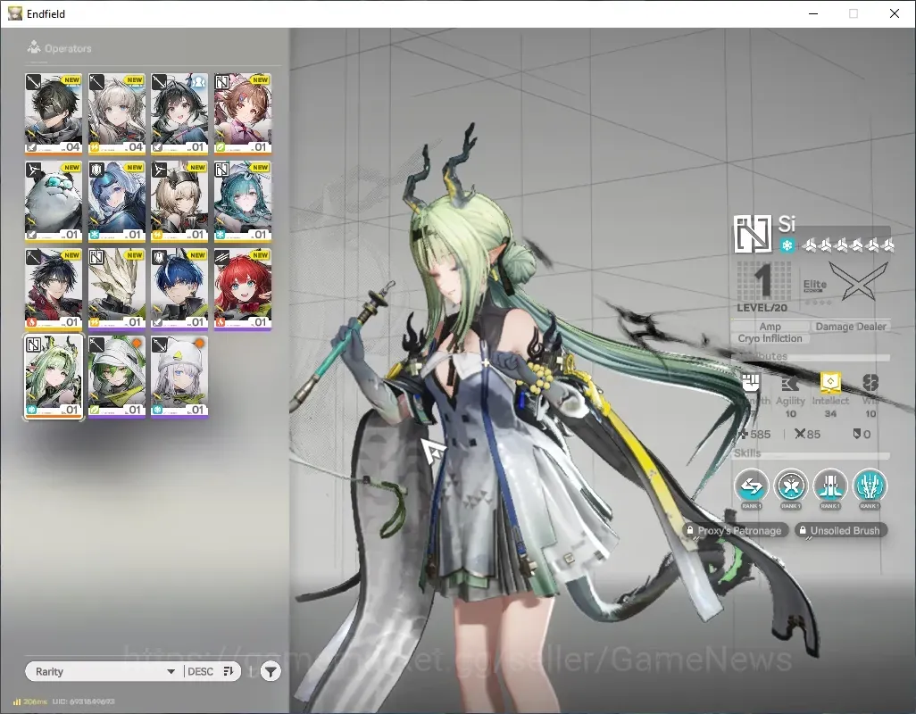Select the white furry creature with goggles card
The width and height of the screenshot is (916, 714).
[x=54, y=202]
